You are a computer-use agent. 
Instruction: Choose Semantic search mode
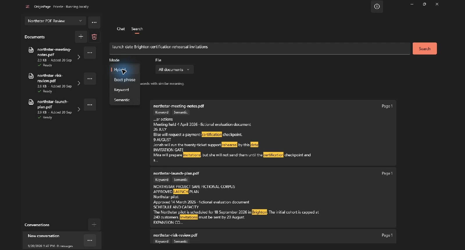(125, 100)
